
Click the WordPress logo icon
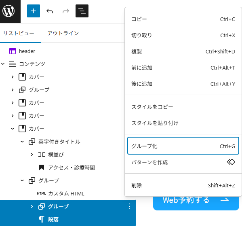pyautogui.click(x=8, y=11)
